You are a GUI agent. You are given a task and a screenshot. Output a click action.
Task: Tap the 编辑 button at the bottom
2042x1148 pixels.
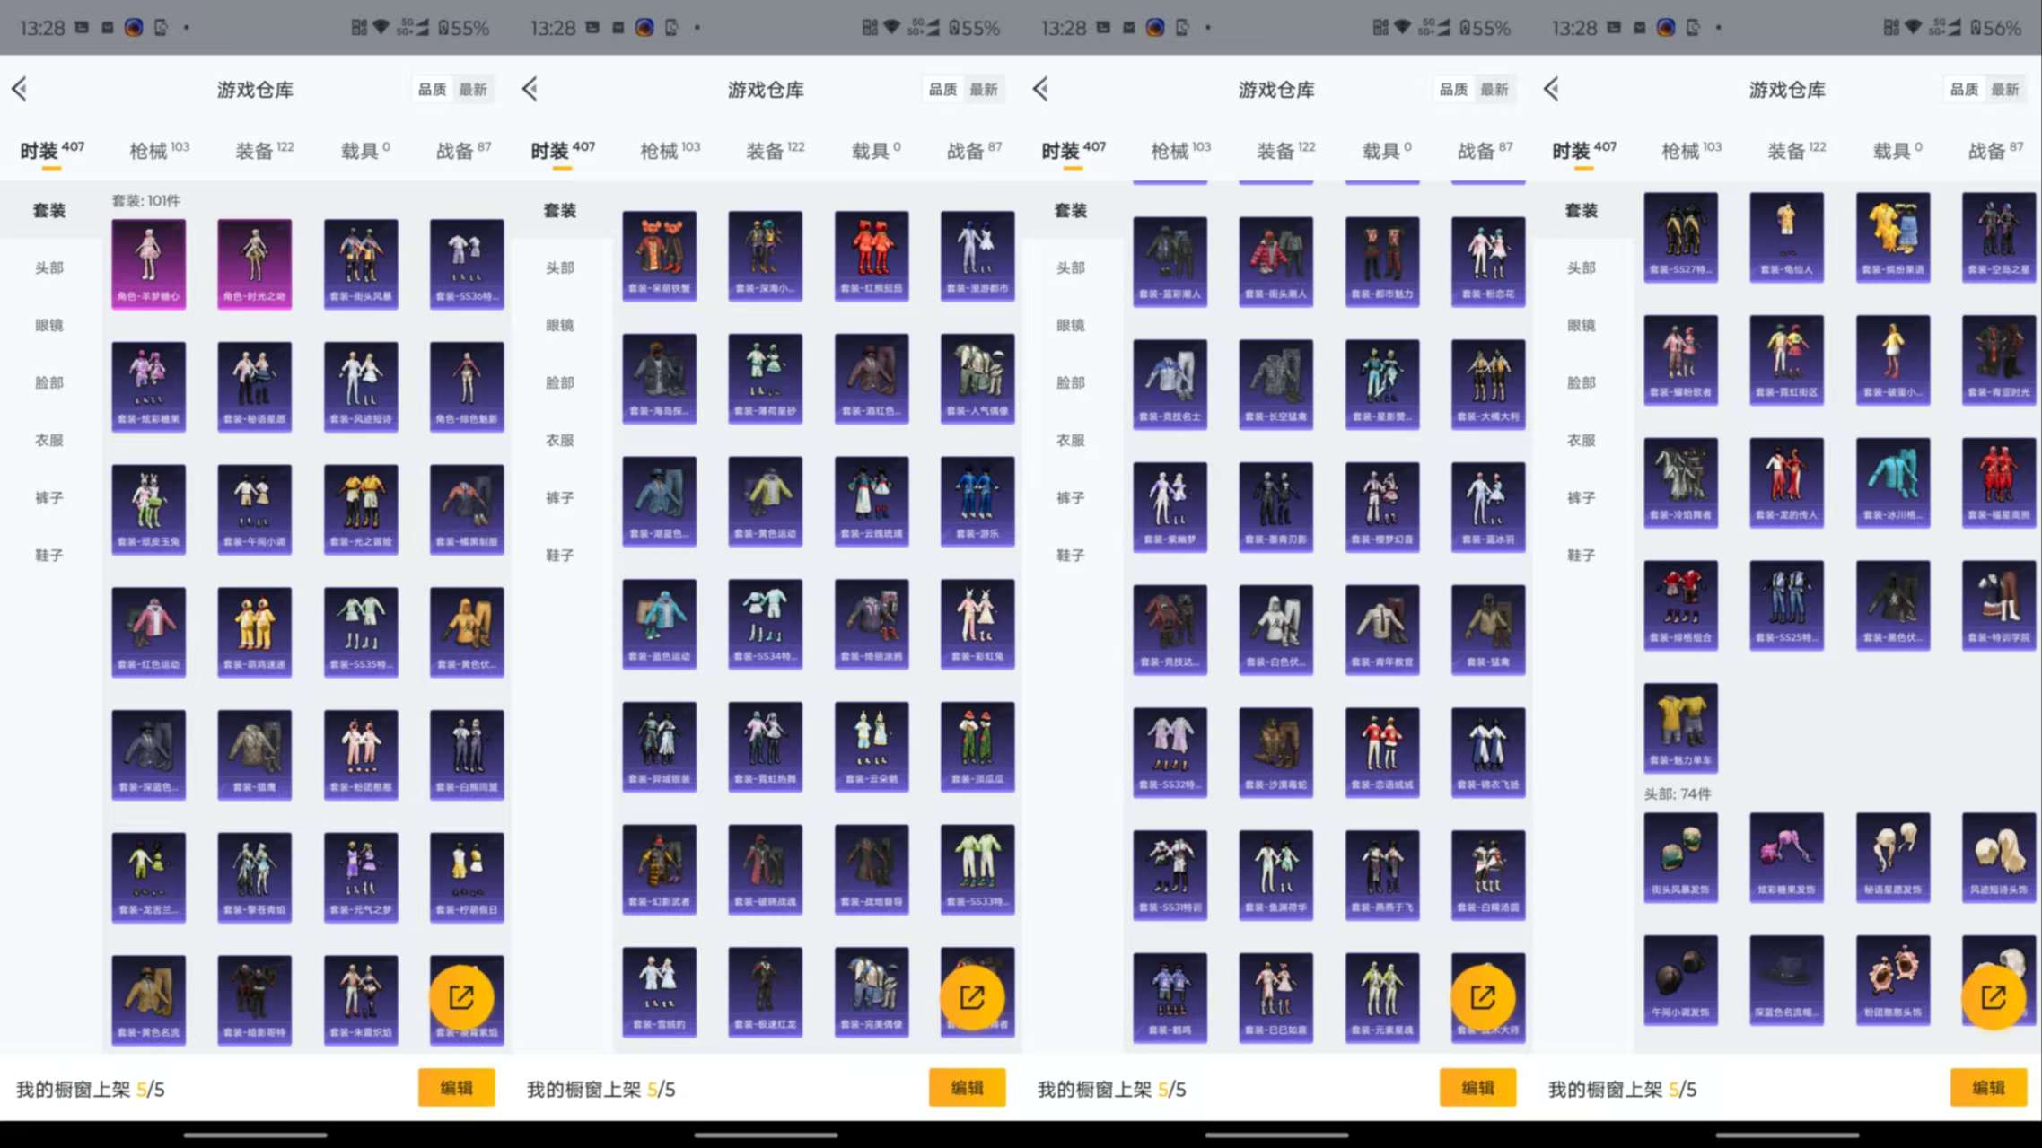(456, 1087)
